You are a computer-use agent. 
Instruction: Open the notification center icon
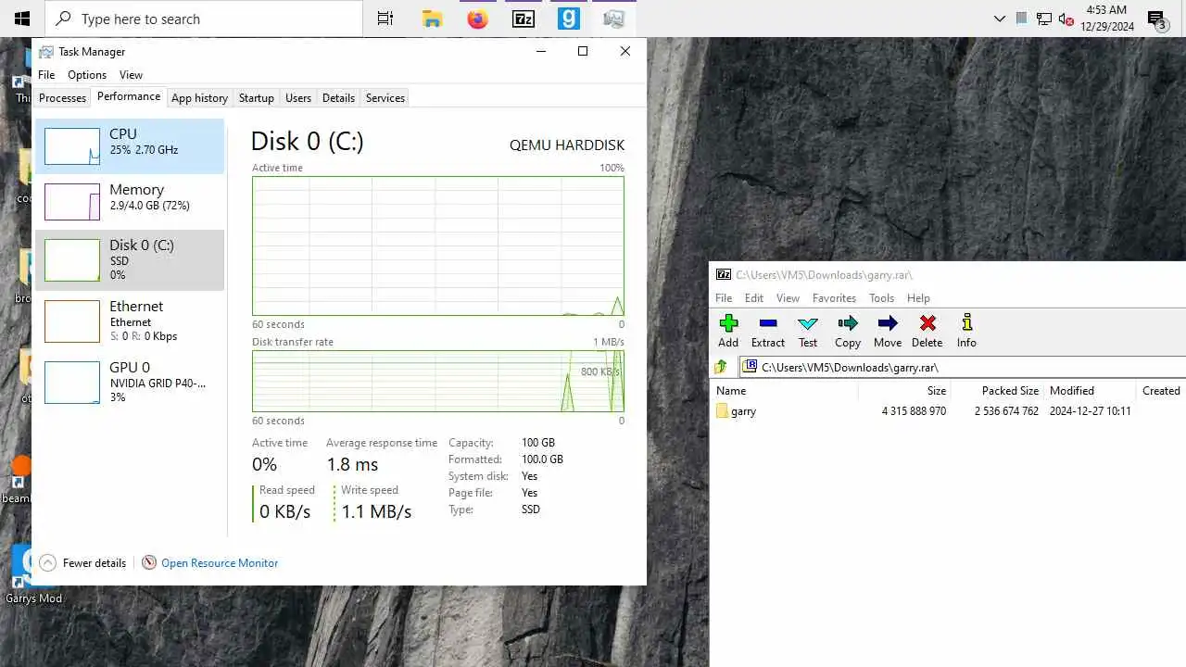1157,19
